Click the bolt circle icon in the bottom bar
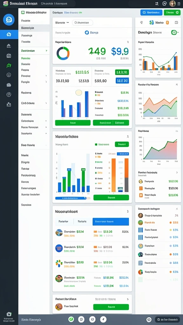The width and height of the screenshot is (183, 325). point(103,319)
